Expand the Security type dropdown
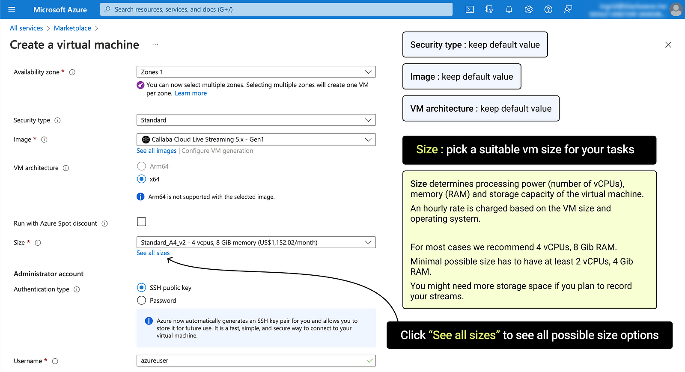The image size is (685, 372). 256,120
